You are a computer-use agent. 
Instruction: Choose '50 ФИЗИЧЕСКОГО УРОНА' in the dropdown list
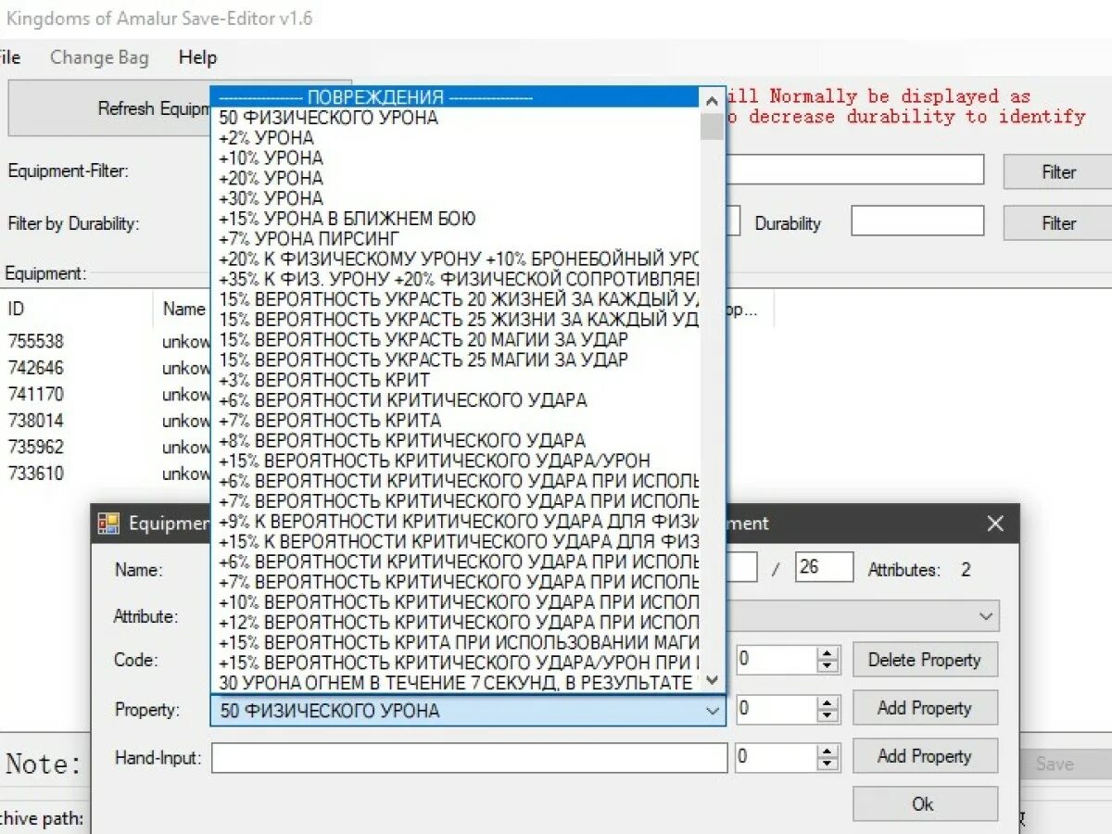coord(456,118)
